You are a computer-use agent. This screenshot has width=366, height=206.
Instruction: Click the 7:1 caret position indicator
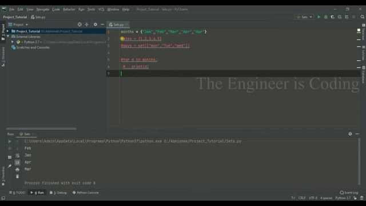click(x=293, y=198)
